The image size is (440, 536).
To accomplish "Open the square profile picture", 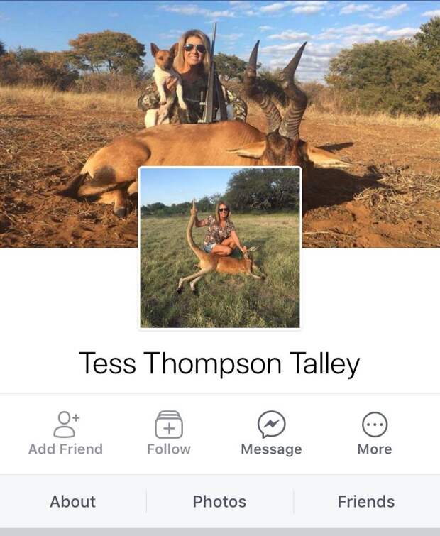I will pos(220,248).
